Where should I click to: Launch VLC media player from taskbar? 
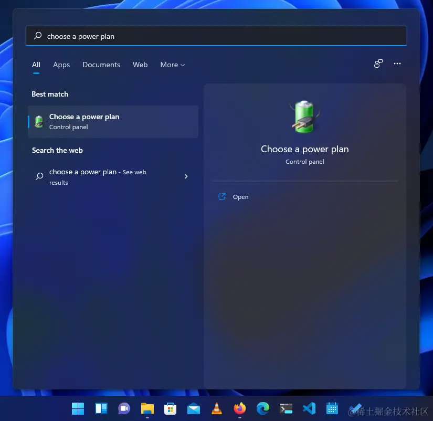[x=217, y=408]
